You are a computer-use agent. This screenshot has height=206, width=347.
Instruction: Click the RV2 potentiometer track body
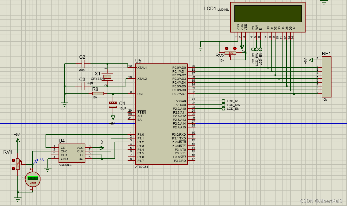pyautogui.click(x=231, y=53)
